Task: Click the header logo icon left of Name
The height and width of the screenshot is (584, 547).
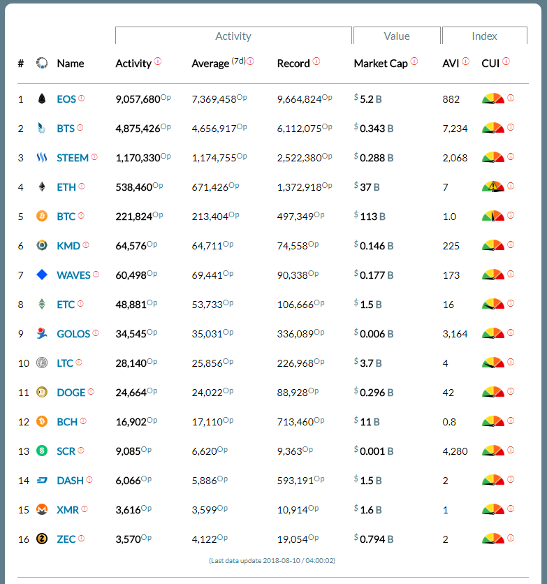Action: [x=42, y=64]
